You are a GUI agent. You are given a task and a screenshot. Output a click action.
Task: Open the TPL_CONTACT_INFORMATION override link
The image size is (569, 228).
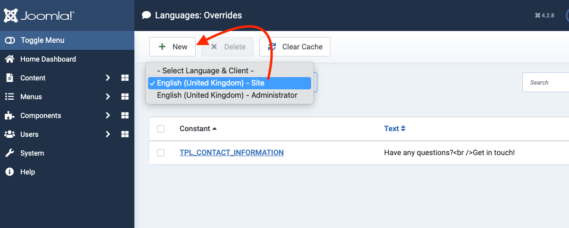(x=231, y=153)
